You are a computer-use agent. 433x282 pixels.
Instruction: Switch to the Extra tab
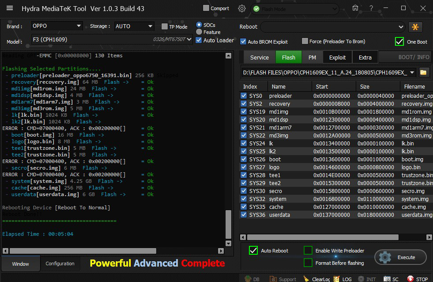(365, 57)
